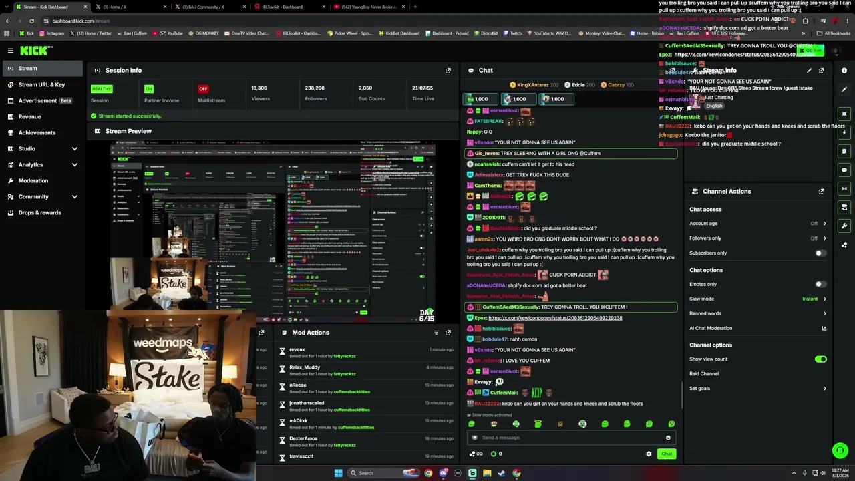Pop out the Mod Actions panel
The width and height of the screenshot is (855, 481).
[448, 332]
